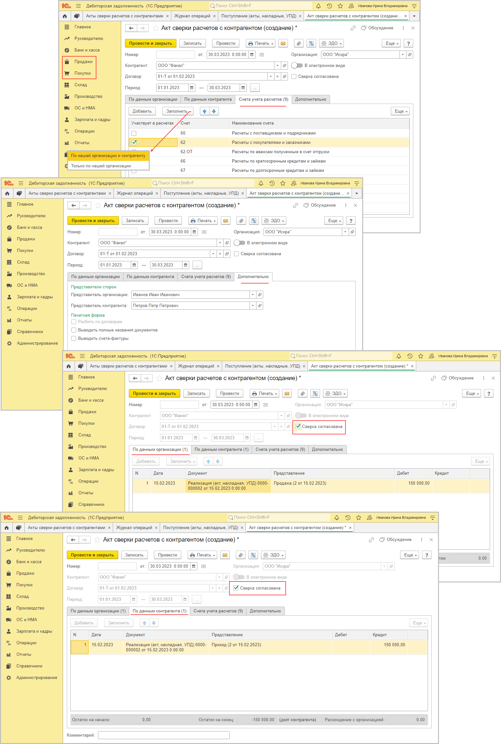Screen dimensions: 501x744
Task: Expand Печать dropdown in bottom window
Action: tap(202, 555)
